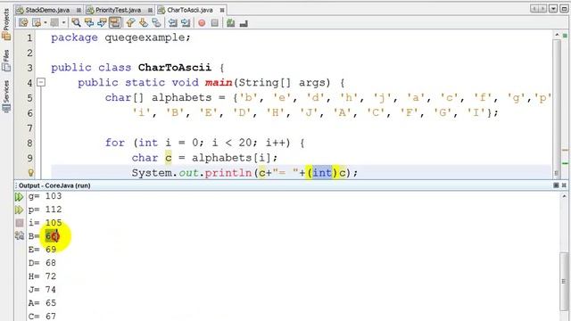
Task: Click the Comment lines toolbar icon
Action: click(x=230, y=23)
